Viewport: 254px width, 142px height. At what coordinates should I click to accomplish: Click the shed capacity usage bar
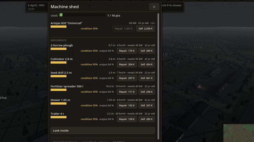[82, 15]
